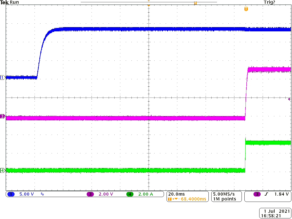Click the Run acquisition status label
Screen dimensions: 292x219
[x=14, y=2]
